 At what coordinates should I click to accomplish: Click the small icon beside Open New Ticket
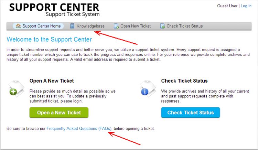[x=116, y=26]
